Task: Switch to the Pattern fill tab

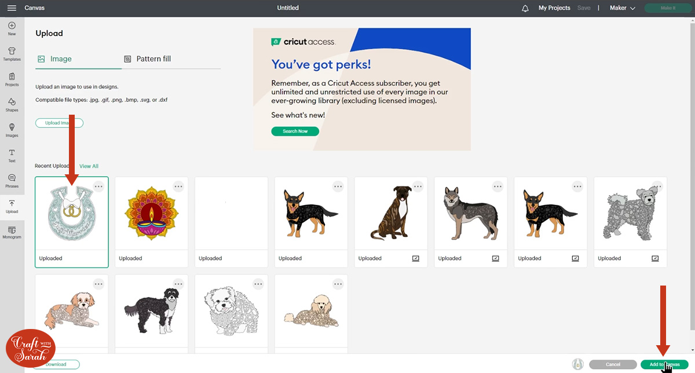Action: [147, 59]
